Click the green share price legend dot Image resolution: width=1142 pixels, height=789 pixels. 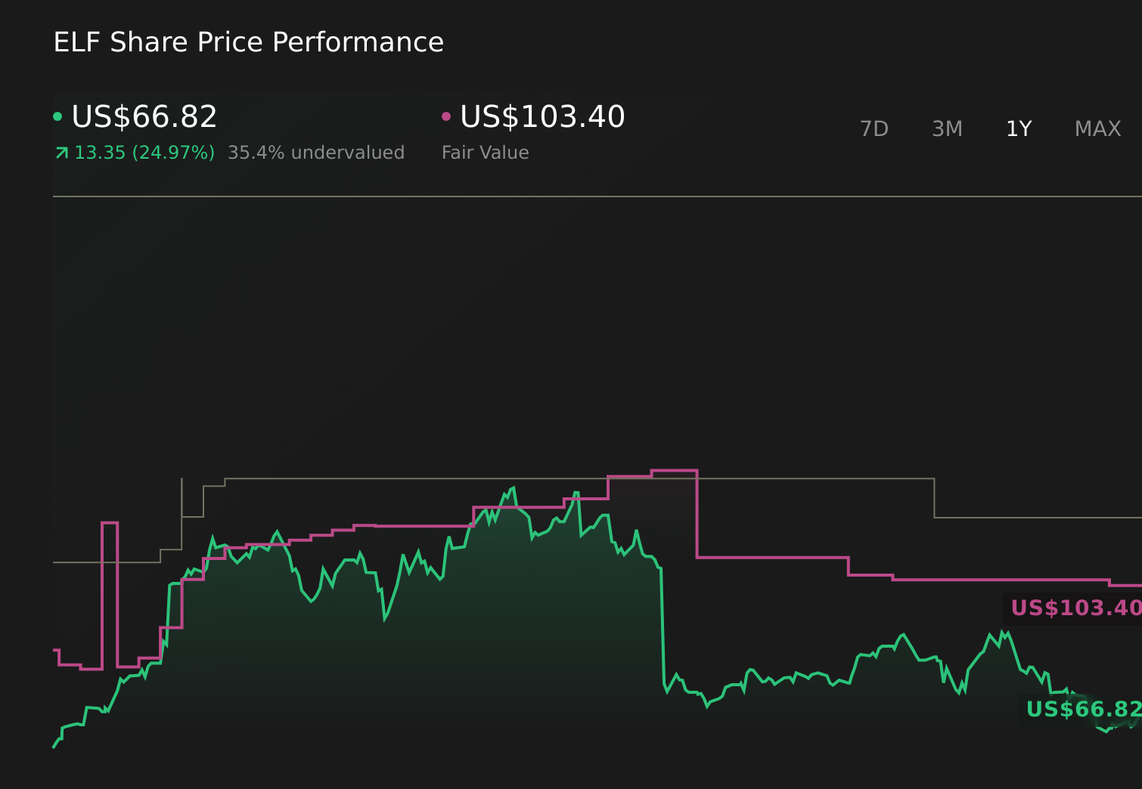[57, 115]
